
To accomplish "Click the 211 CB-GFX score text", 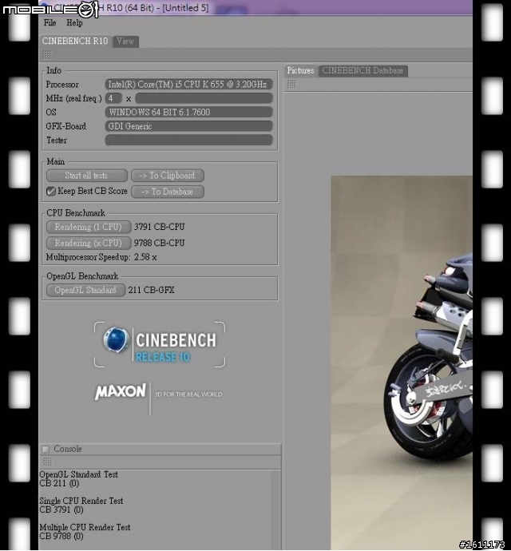I will [151, 290].
